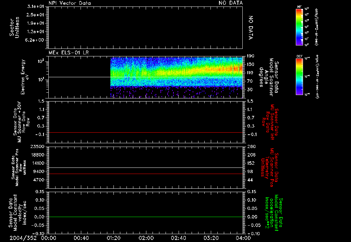351x242 pixels.
Task: Click the '04:00' time tick label
Action: click(243, 238)
